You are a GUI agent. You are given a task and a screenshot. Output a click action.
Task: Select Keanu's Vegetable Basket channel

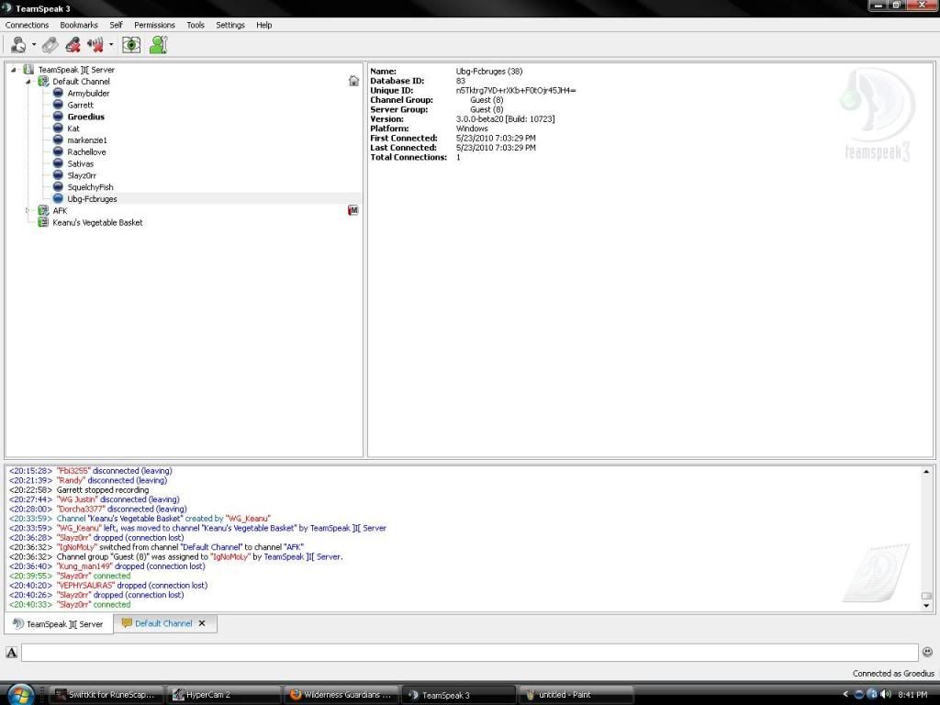[97, 222]
